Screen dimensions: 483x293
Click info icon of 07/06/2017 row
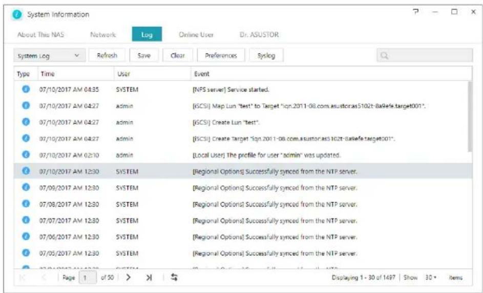(x=26, y=237)
